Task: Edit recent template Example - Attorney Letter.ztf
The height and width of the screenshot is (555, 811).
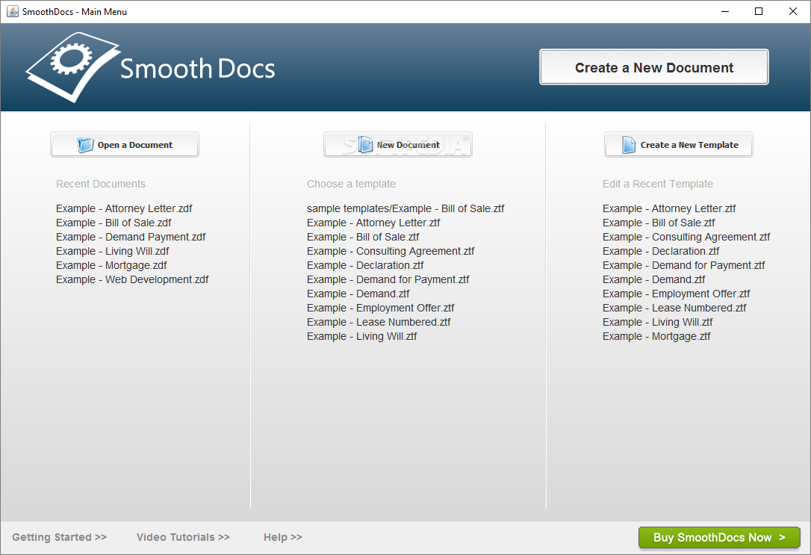Action: 669,208
